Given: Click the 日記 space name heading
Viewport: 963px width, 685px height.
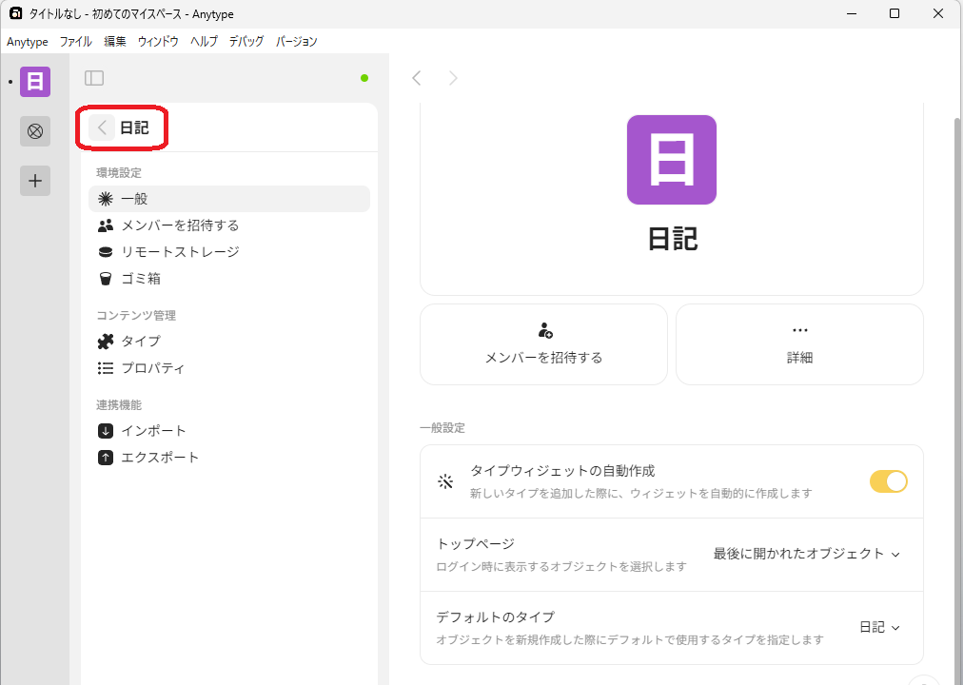Looking at the screenshot, I should [x=673, y=239].
